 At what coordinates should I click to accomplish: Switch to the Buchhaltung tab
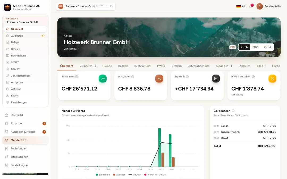click(x=142, y=66)
